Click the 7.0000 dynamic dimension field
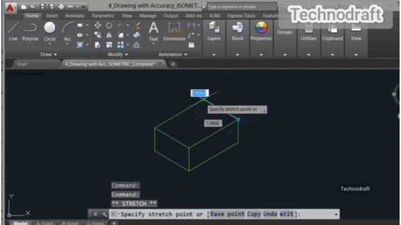401x225 pixels. (213, 123)
